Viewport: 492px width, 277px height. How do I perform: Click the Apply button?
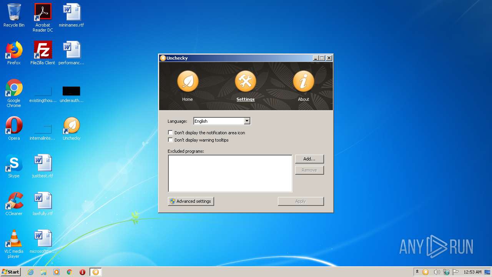pos(301,201)
